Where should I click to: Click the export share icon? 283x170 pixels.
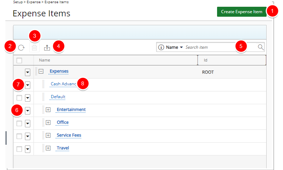click(x=47, y=48)
